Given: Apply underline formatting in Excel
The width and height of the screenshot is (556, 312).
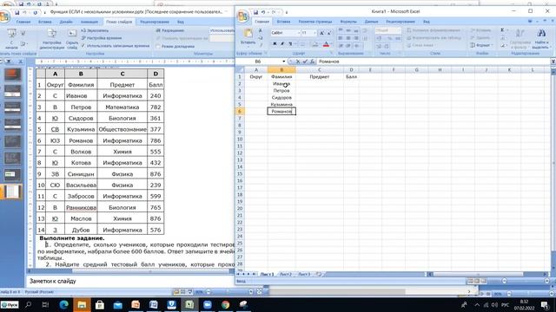Looking at the screenshot, I should pos(290,44).
